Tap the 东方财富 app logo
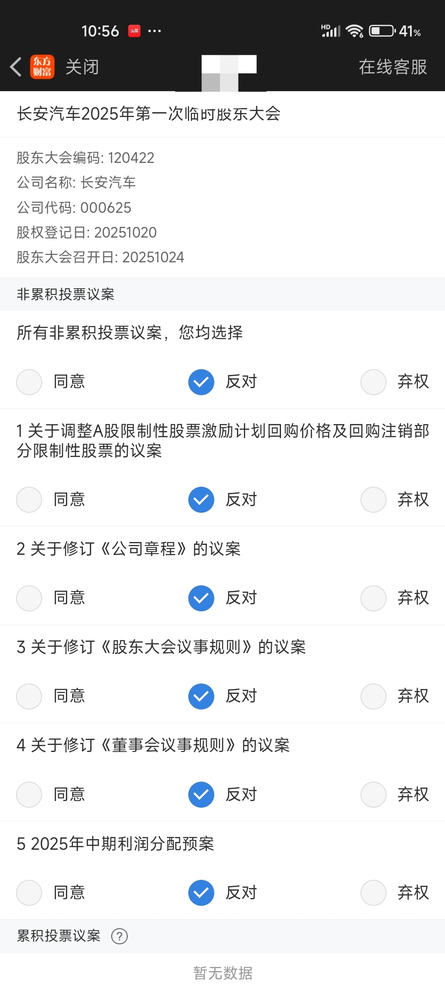445x990 pixels. click(42, 67)
